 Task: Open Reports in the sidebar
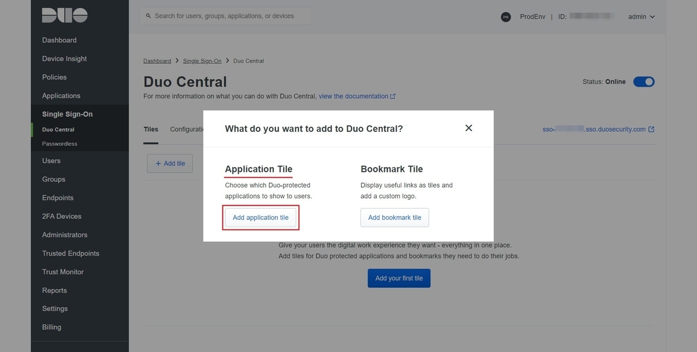pos(54,290)
